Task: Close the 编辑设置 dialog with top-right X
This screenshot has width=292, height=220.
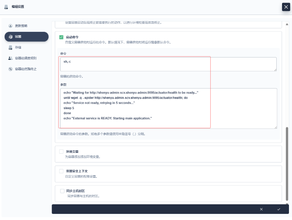Action: pos(286,7)
